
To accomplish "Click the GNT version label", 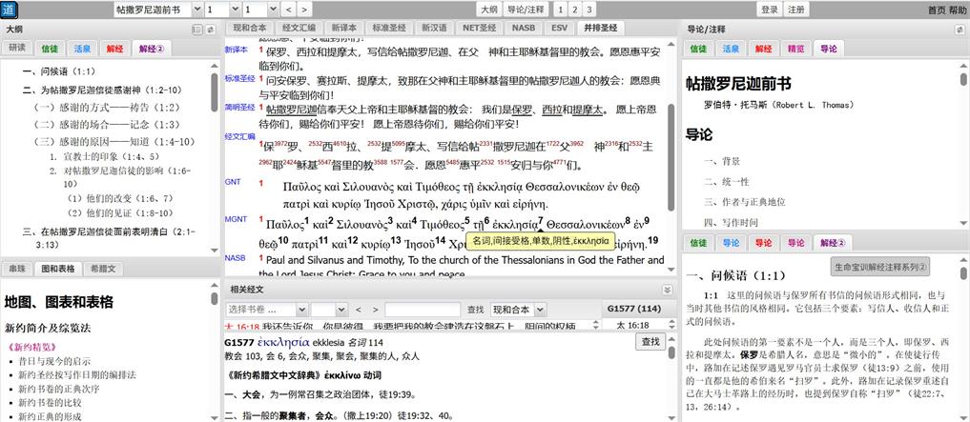I will (x=233, y=182).
